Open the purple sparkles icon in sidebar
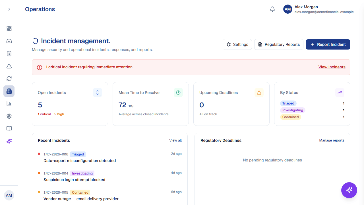The image size is (364, 205). coord(9,141)
